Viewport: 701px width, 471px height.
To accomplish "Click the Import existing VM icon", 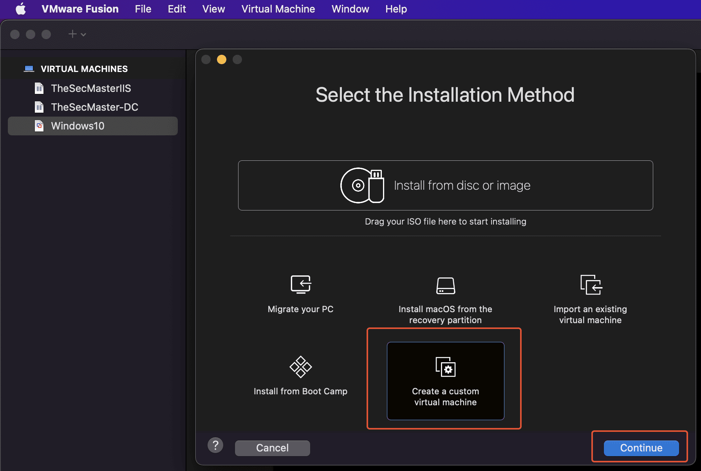I will pyautogui.click(x=591, y=284).
